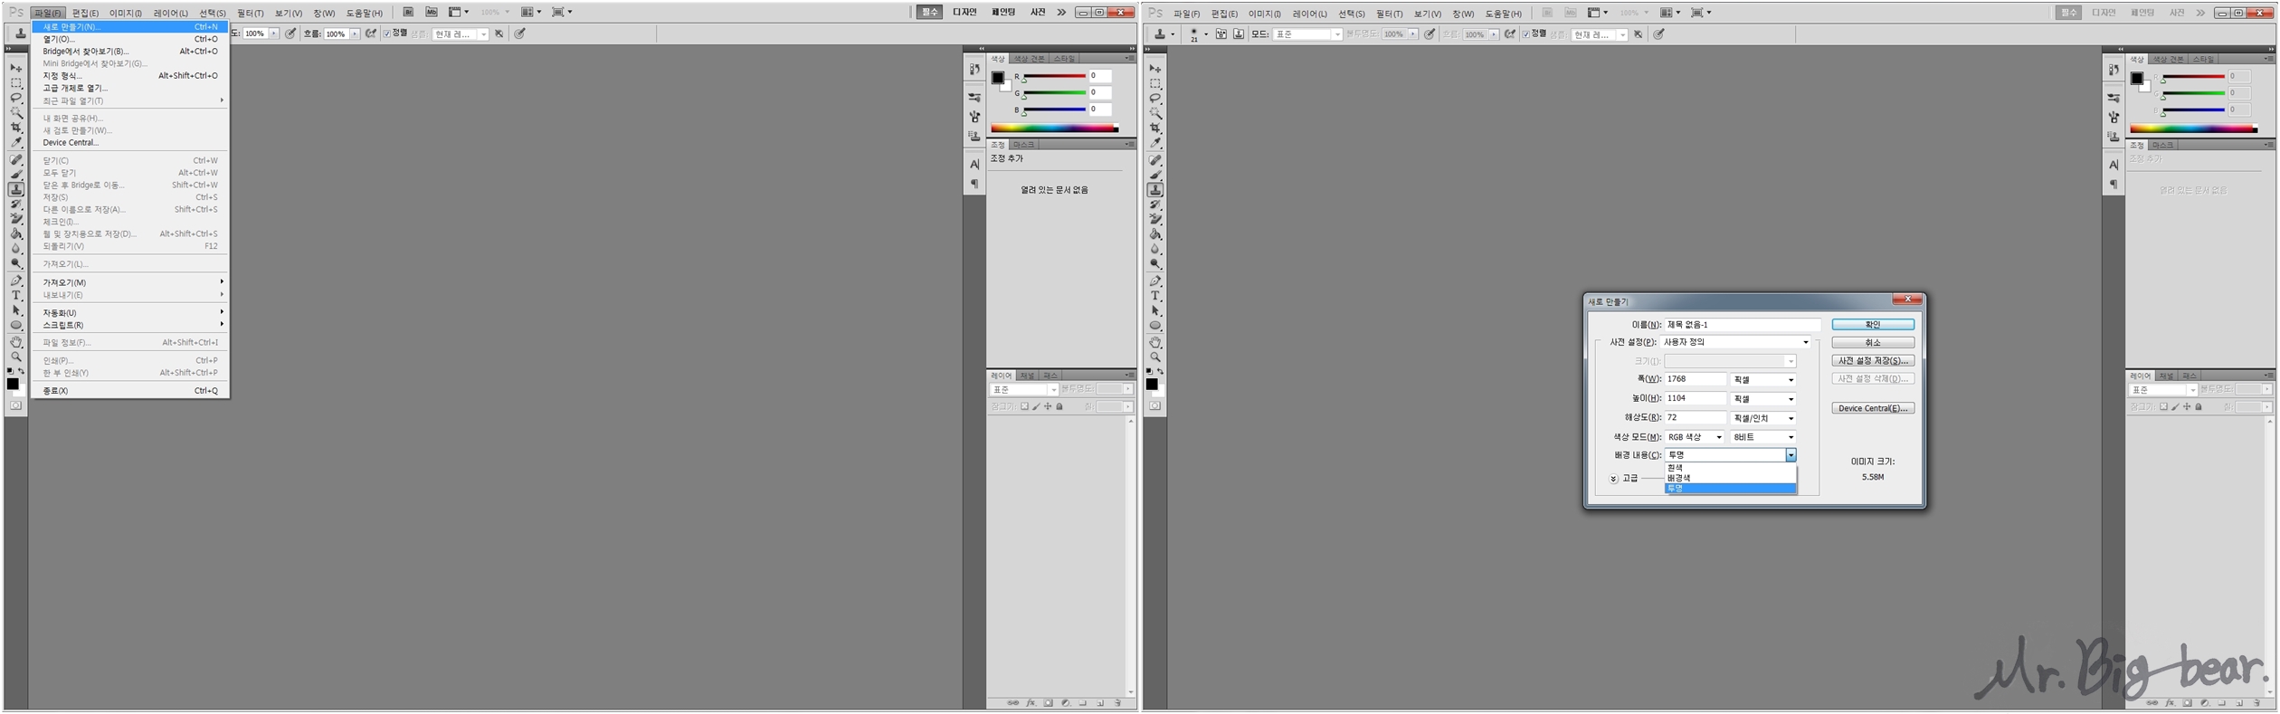2280x714 pixels.
Task: Select Dodge tool in right window
Action: click(x=1155, y=264)
